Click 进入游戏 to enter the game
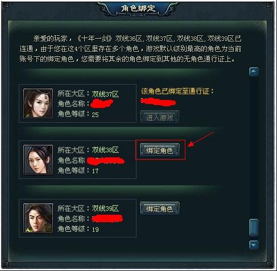Screen dimensions: 277x271 [159, 118]
